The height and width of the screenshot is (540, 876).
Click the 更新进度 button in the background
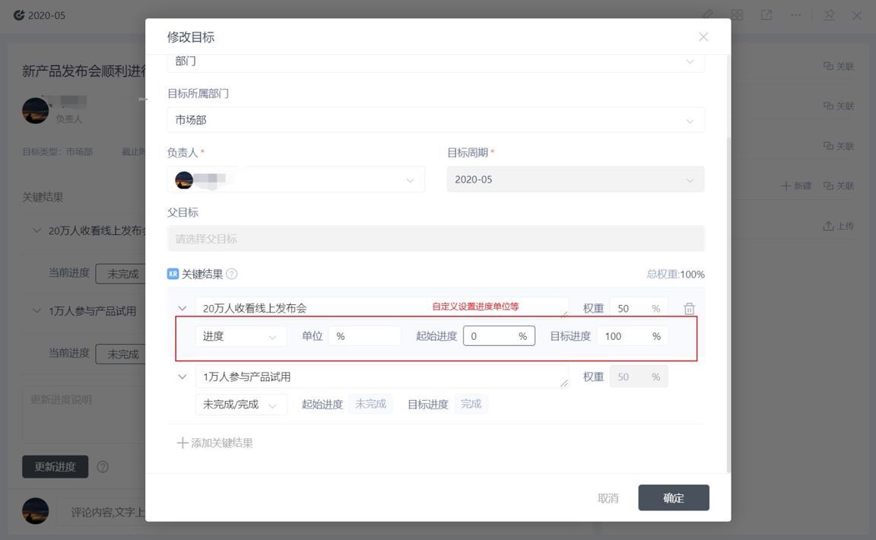[x=56, y=467]
